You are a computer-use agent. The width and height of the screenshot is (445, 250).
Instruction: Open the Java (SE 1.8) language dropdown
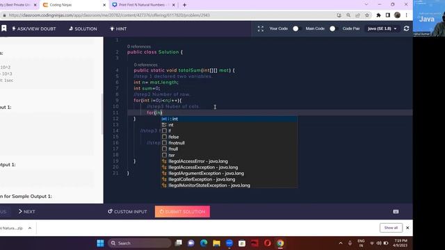point(382,28)
